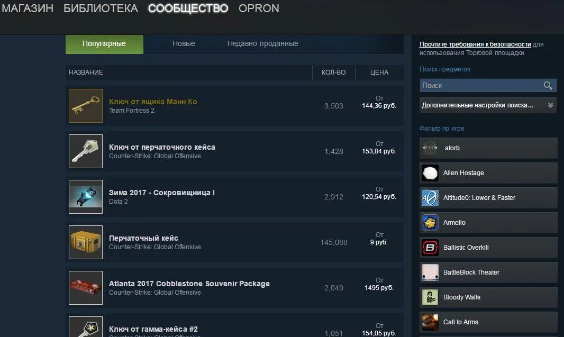Click the 9 руб. price
Screen dimensions: 564x337
[x=379, y=242]
